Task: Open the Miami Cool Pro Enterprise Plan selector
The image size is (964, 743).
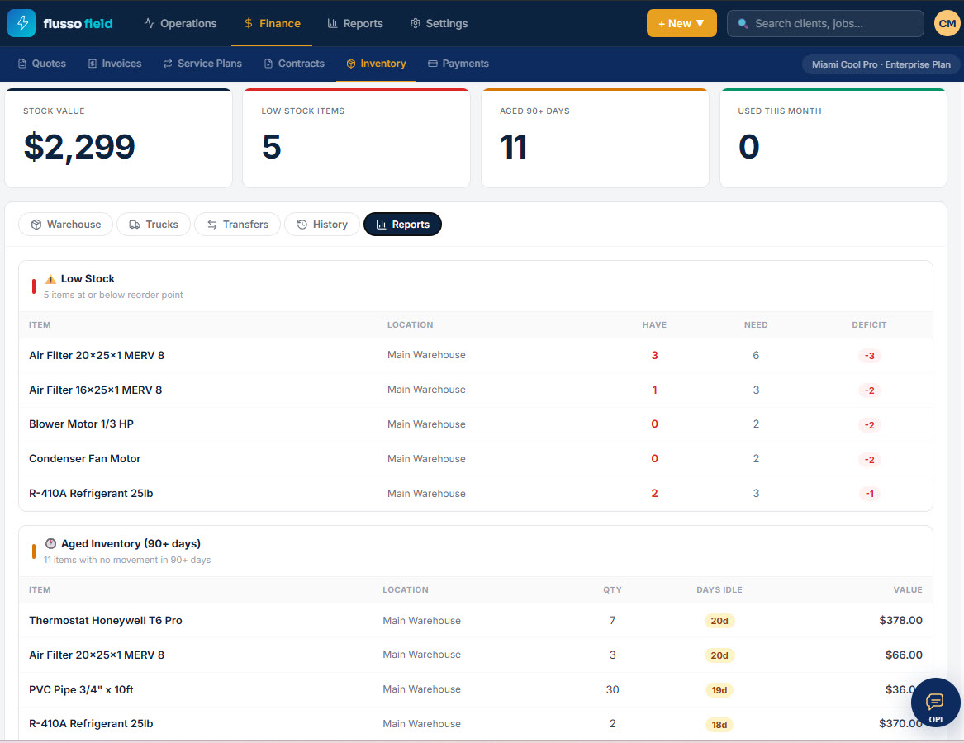Action: point(881,64)
